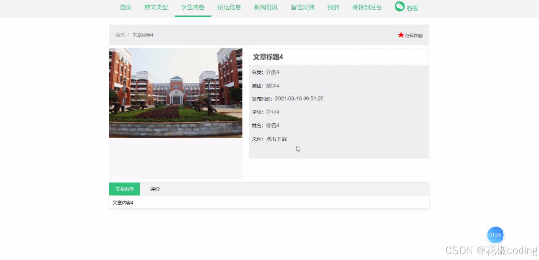The image size is (539, 260).
Task: Click the 简述4 summary value
Action: 272,86
